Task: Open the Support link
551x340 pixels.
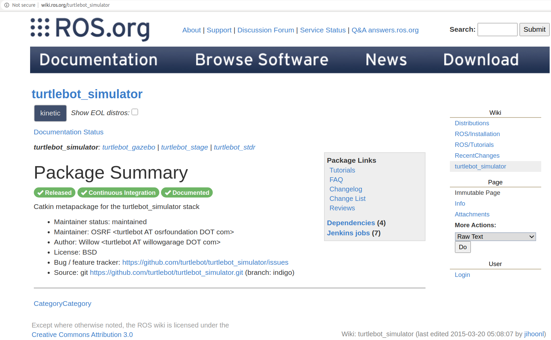Action: click(219, 30)
